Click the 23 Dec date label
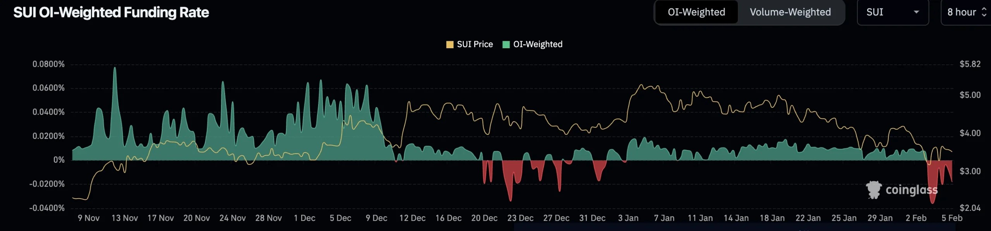Image resolution: width=991 pixels, height=231 pixels. 521,218
